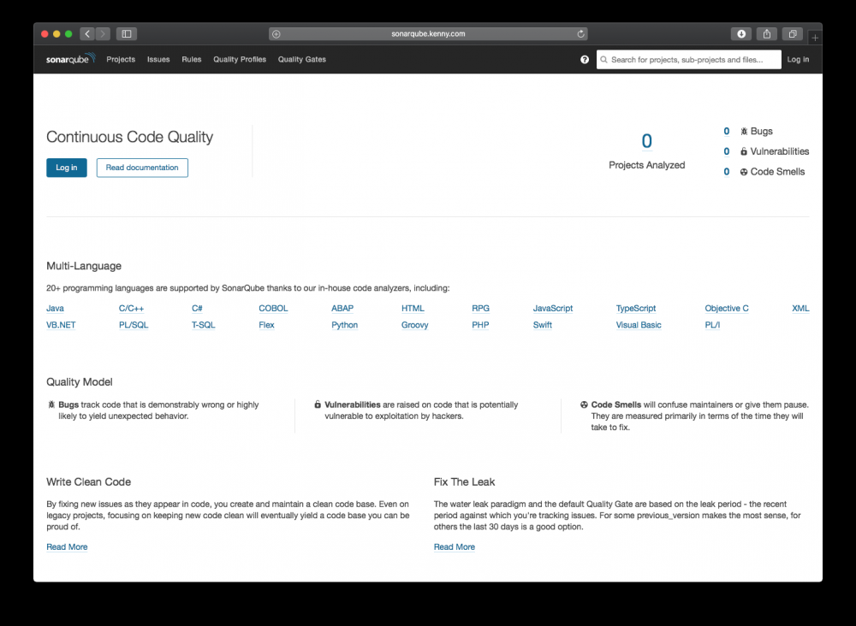
Task: Select Projects in the navigation bar
Action: point(121,59)
